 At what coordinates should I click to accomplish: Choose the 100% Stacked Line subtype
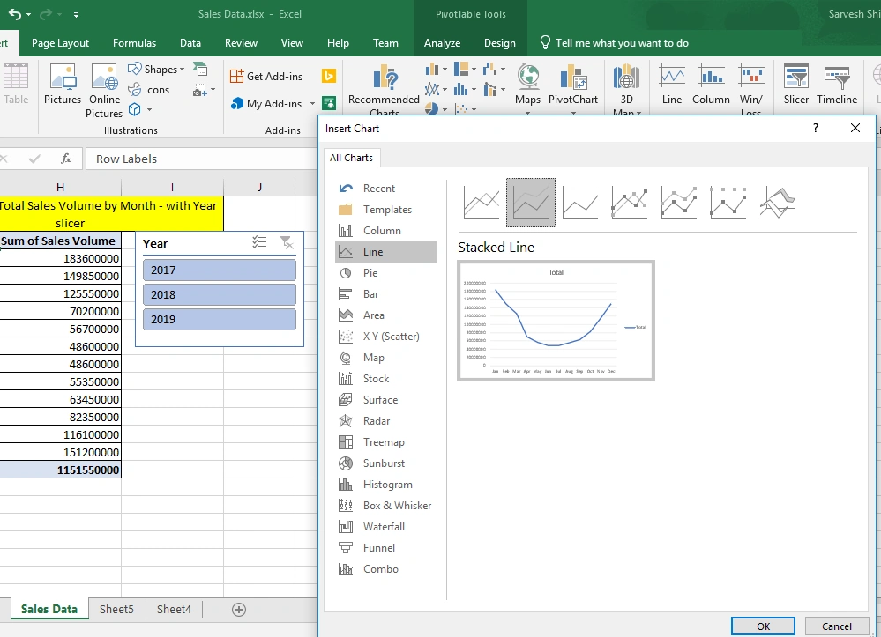coord(580,203)
